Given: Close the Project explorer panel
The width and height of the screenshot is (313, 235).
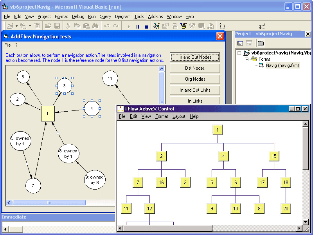Looking at the screenshot, I should pyautogui.click(x=308, y=34).
